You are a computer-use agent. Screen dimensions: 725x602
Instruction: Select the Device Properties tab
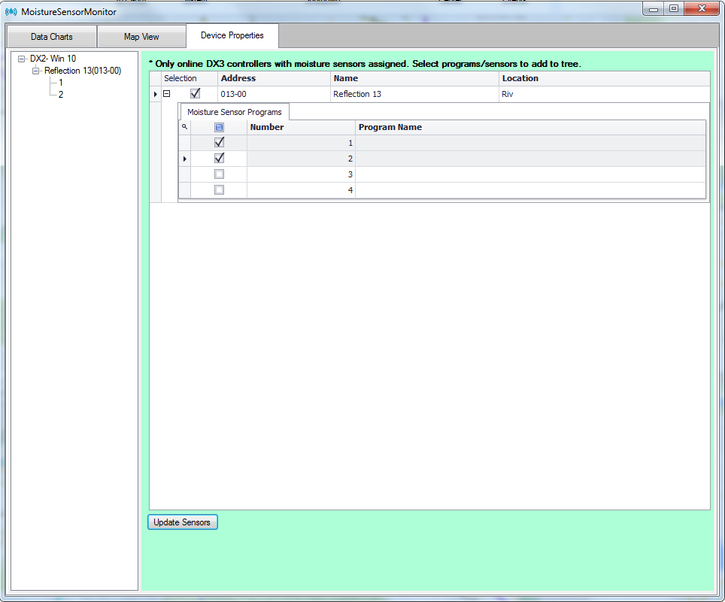point(232,35)
